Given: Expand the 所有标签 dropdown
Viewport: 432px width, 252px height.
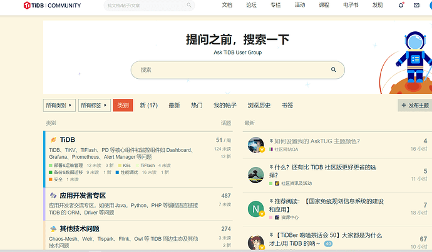Looking at the screenshot, I should (94, 106).
